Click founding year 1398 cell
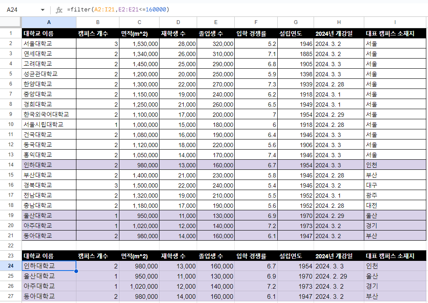This screenshot has height=303, width=428. tap(295, 74)
